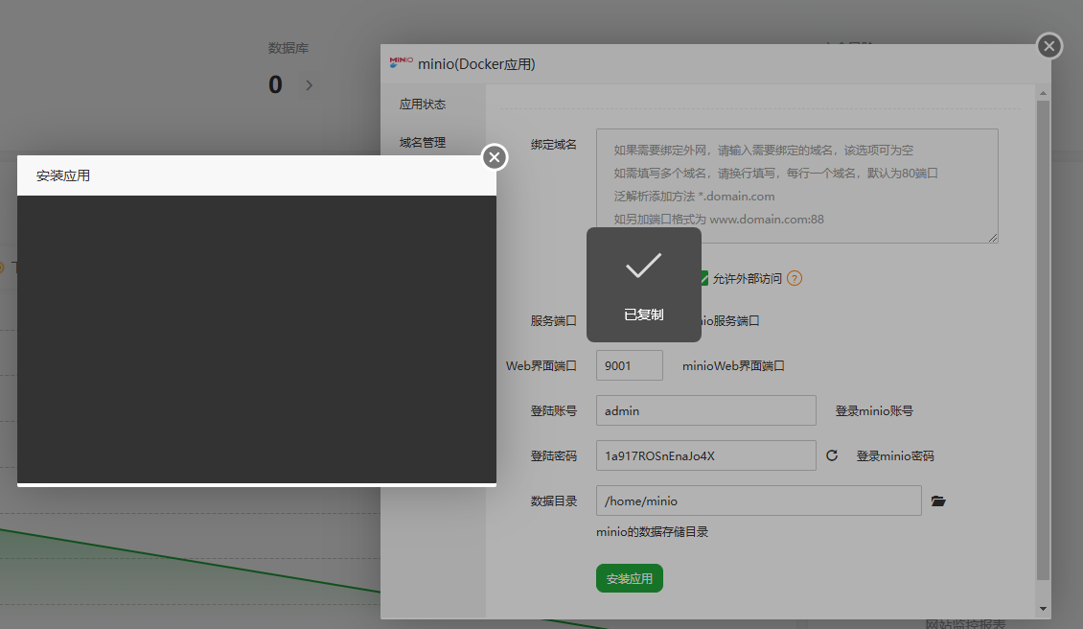Click the resize handle of the 绑定域名 textarea
Viewport: 1083px width, 629px height.
tap(993, 239)
